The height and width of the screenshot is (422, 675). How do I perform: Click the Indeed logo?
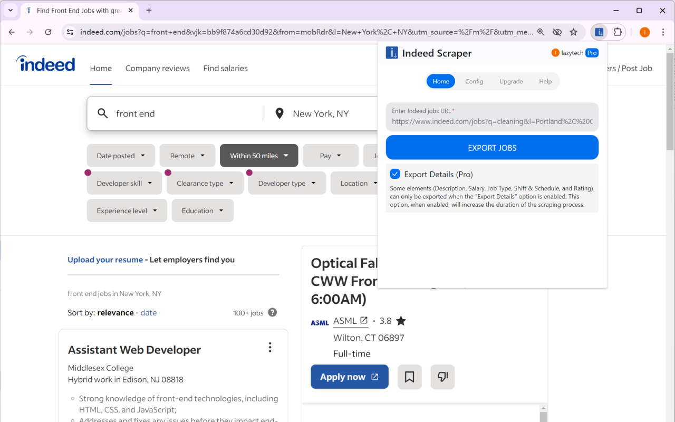[x=45, y=64]
